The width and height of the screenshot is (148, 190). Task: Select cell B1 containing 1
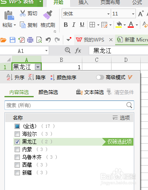point(62,67)
